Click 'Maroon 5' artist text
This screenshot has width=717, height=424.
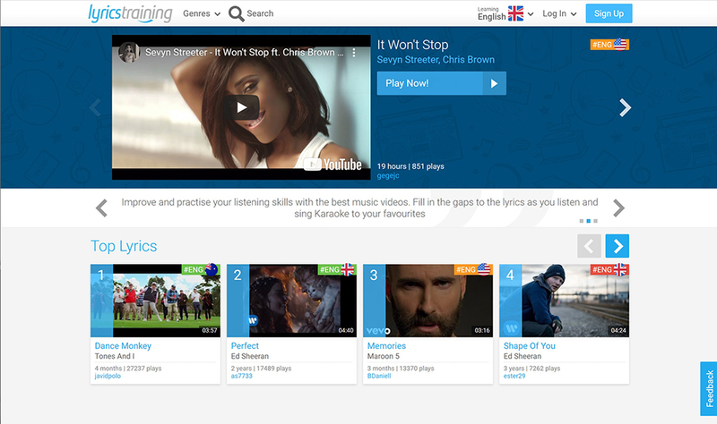384,356
